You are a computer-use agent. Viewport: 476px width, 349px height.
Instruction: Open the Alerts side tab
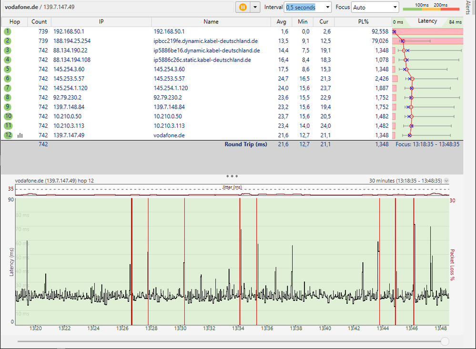point(468,8)
